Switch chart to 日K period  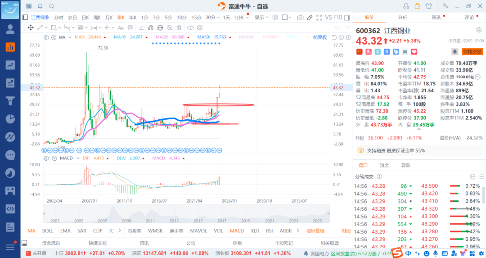85,18
